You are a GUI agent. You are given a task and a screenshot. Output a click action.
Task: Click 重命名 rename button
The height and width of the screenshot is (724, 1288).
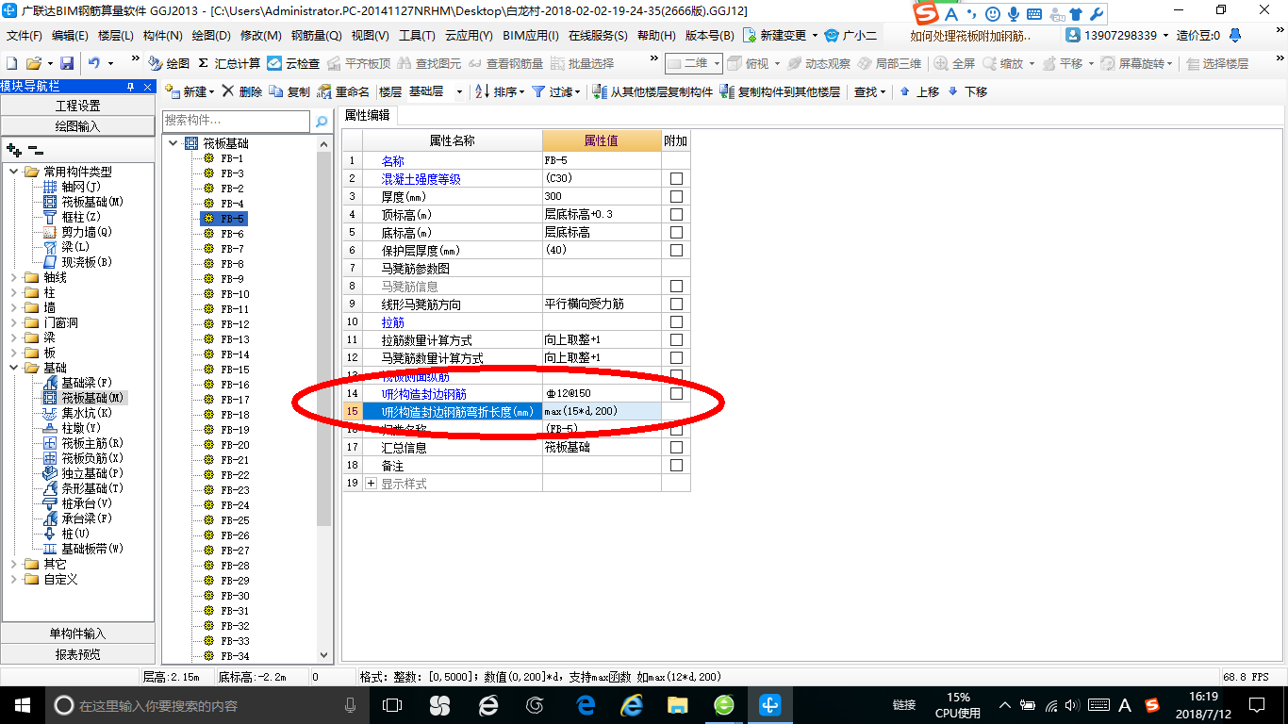[x=343, y=91]
